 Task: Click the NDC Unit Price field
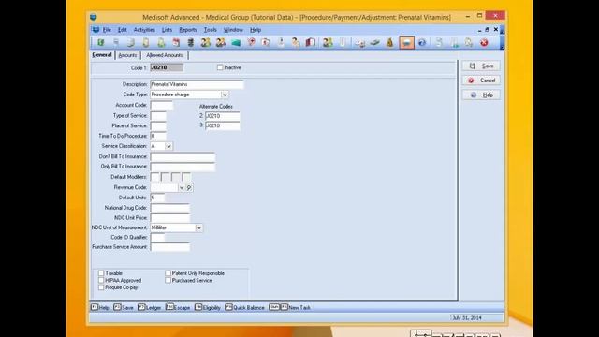(170, 218)
